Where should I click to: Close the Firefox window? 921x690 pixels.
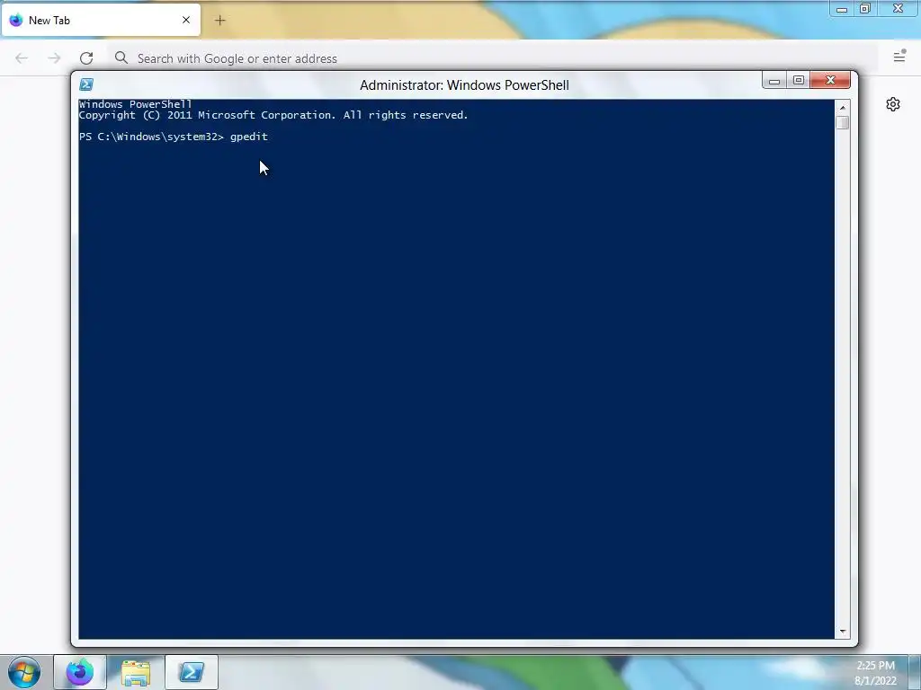tap(899, 8)
